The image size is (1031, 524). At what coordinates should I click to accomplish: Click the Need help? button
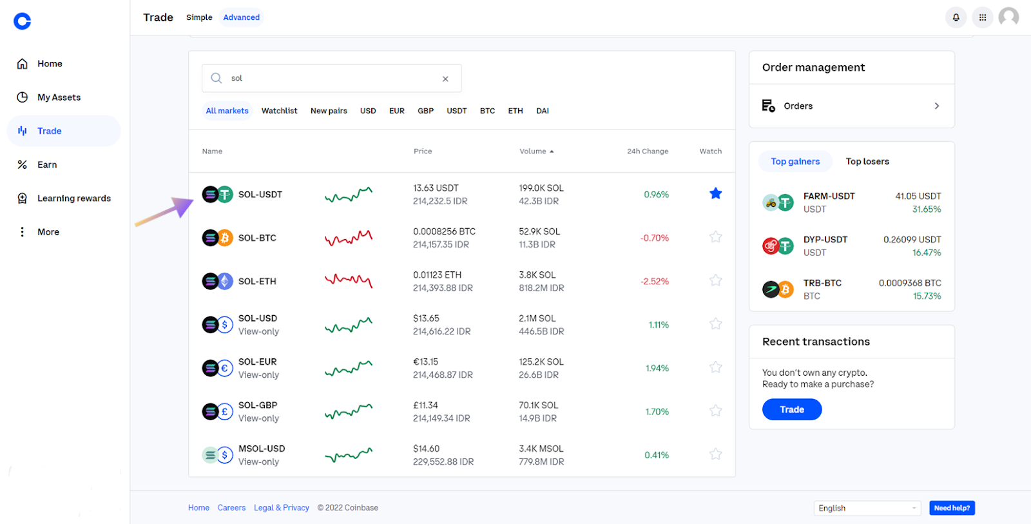952,508
